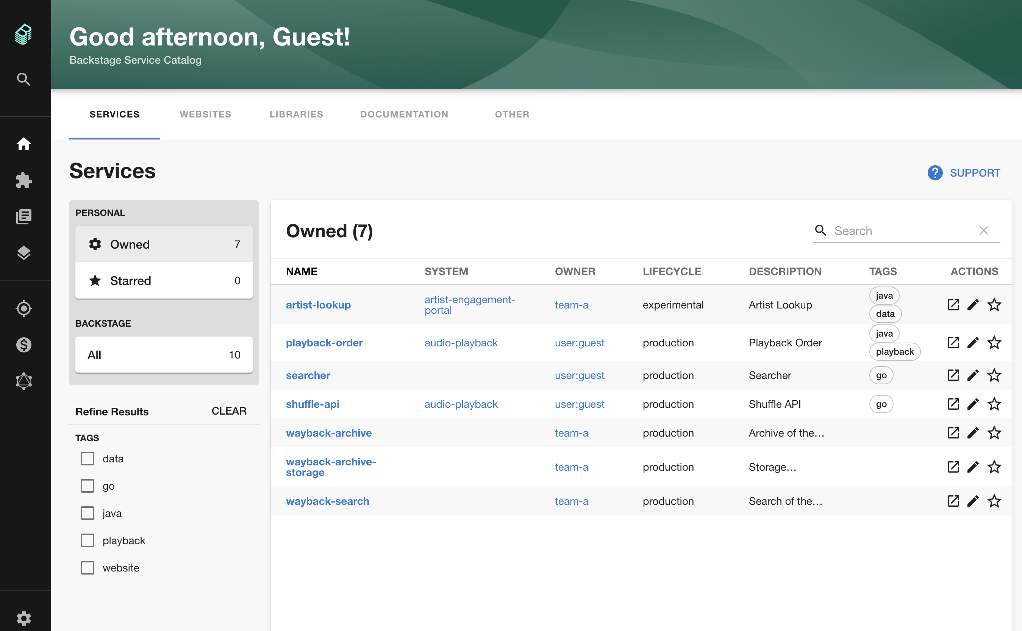Viewport: 1022px width, 631px height.
Task: Check the java tag checkbox
Action: pyautogui.click(x=88, y=513)
